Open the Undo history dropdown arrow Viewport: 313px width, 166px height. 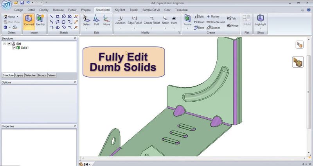tap(32, 3)
